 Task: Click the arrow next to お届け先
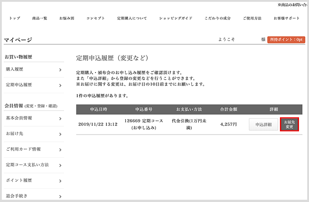coord(60,134)
